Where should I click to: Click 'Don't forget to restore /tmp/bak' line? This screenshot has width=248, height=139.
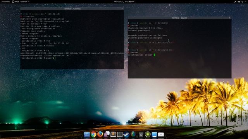(x=41, y=36)
